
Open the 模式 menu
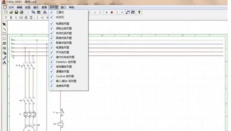click(36, 7)
